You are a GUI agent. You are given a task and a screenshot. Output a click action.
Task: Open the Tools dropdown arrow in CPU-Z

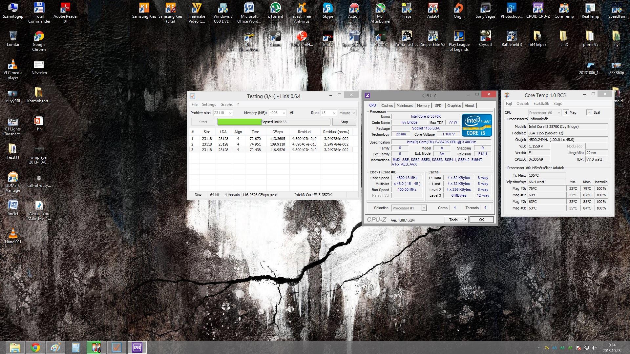pyautogui.click(x=465, y=220)
